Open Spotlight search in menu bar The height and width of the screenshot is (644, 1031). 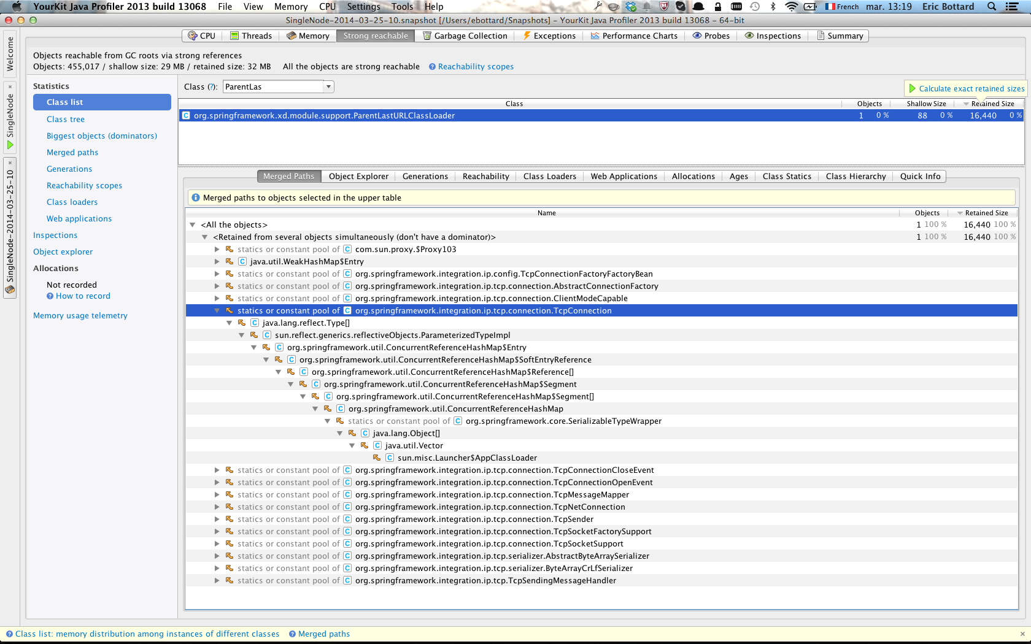[992, 7]
